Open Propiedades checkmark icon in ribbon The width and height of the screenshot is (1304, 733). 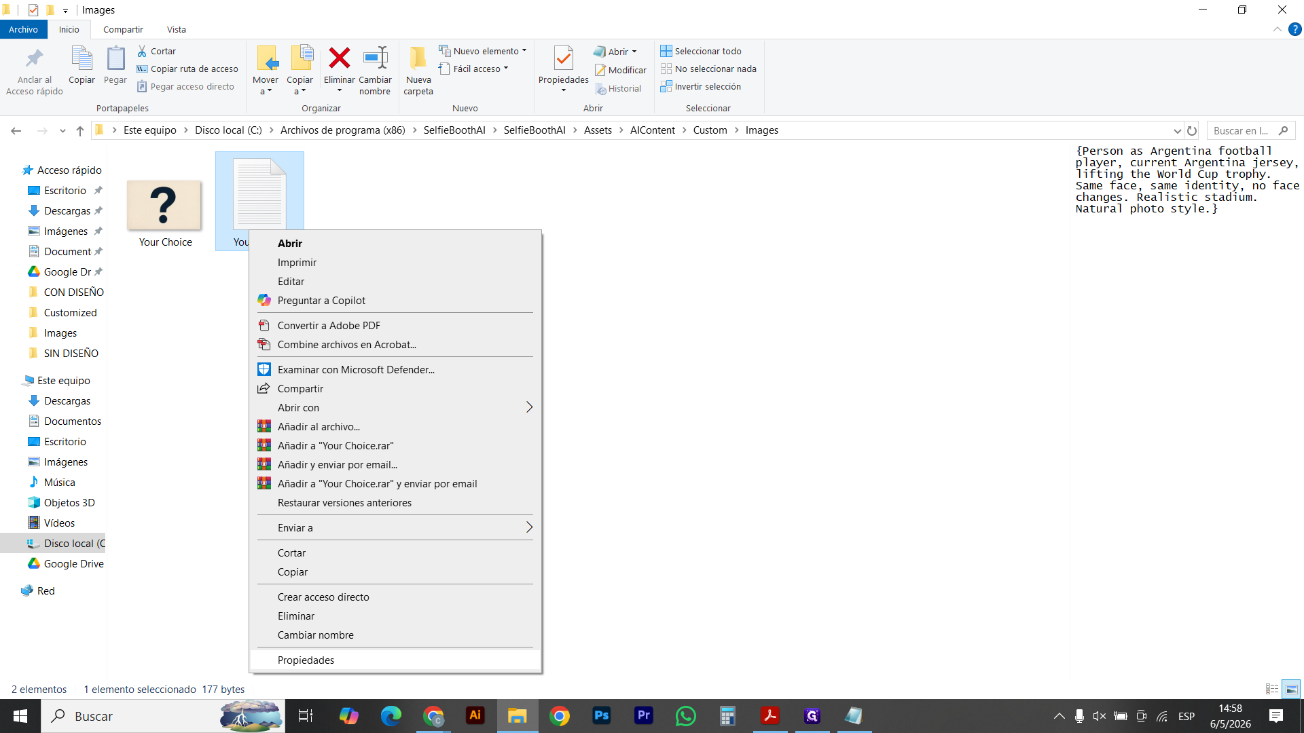click(563, 58)
